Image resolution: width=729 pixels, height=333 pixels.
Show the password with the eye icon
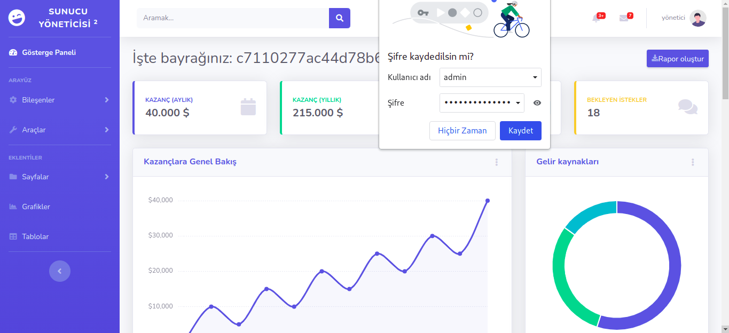(537, 103)
